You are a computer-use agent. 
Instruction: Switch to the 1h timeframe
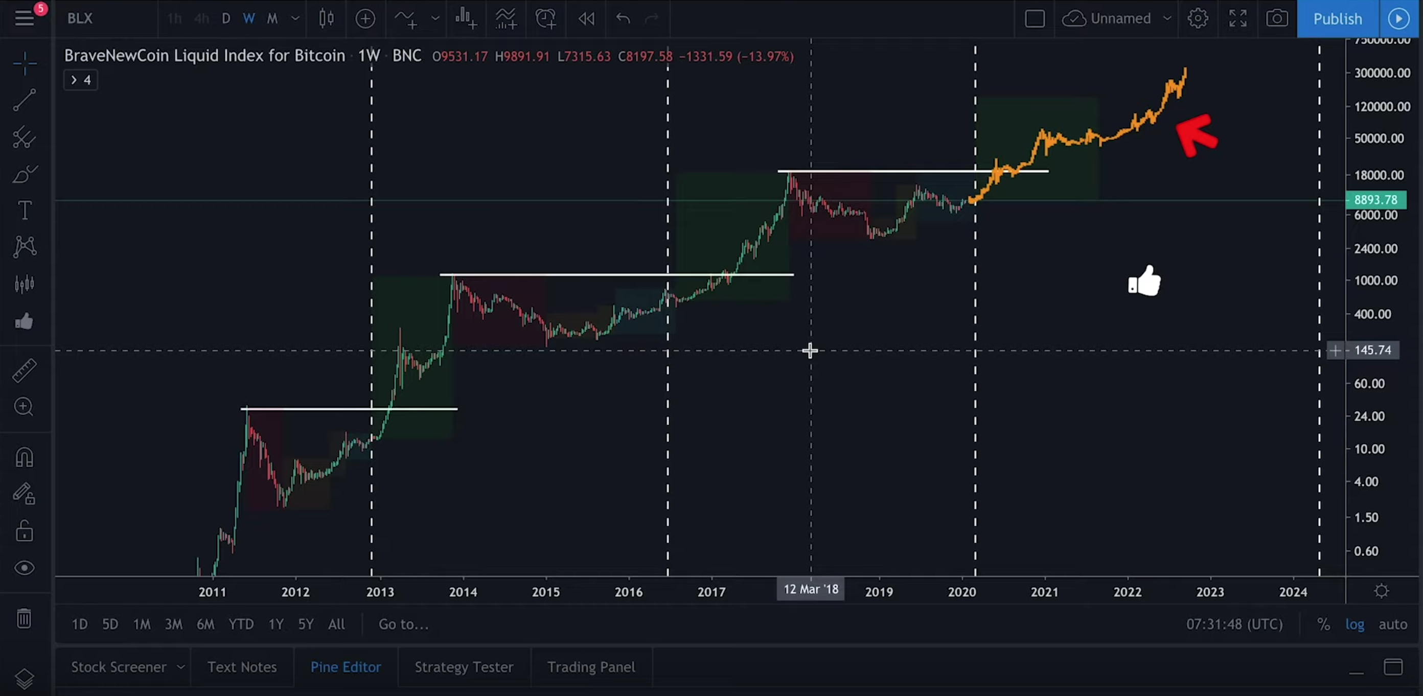(175, 19)
